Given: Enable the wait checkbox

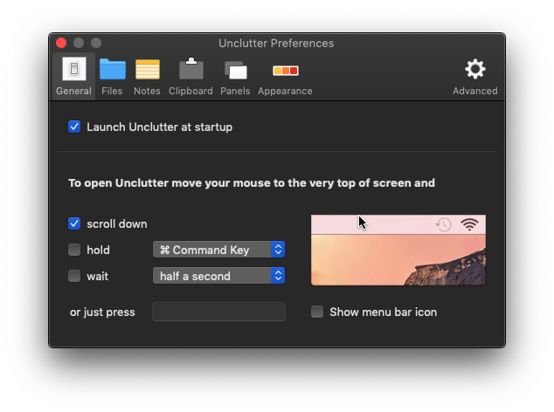Looking at the screenshot, I should (x=74, y=276).
